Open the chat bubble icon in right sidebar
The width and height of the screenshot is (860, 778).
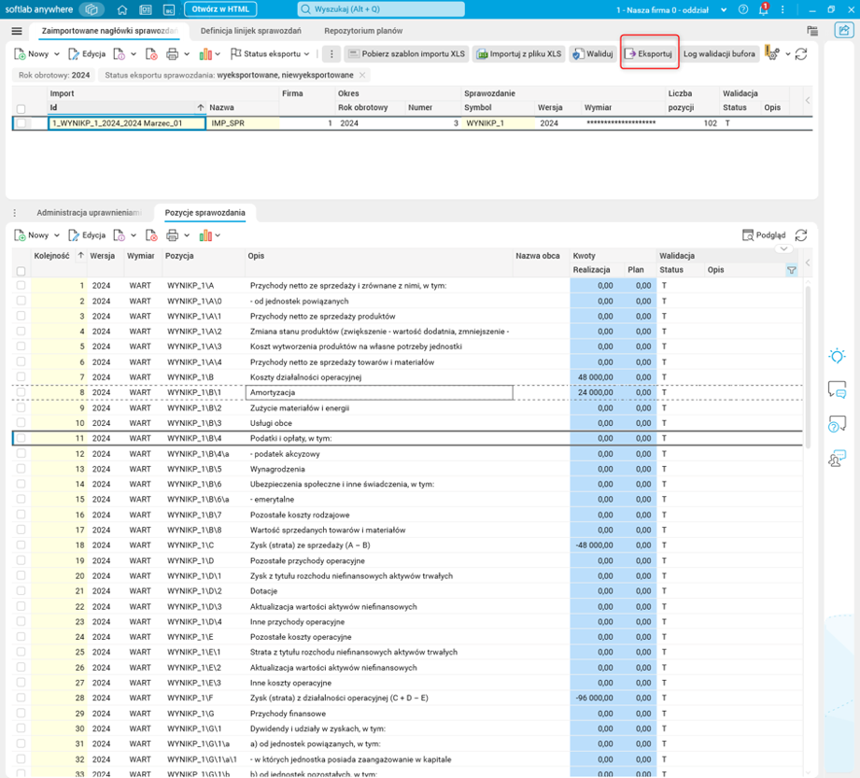837,390
